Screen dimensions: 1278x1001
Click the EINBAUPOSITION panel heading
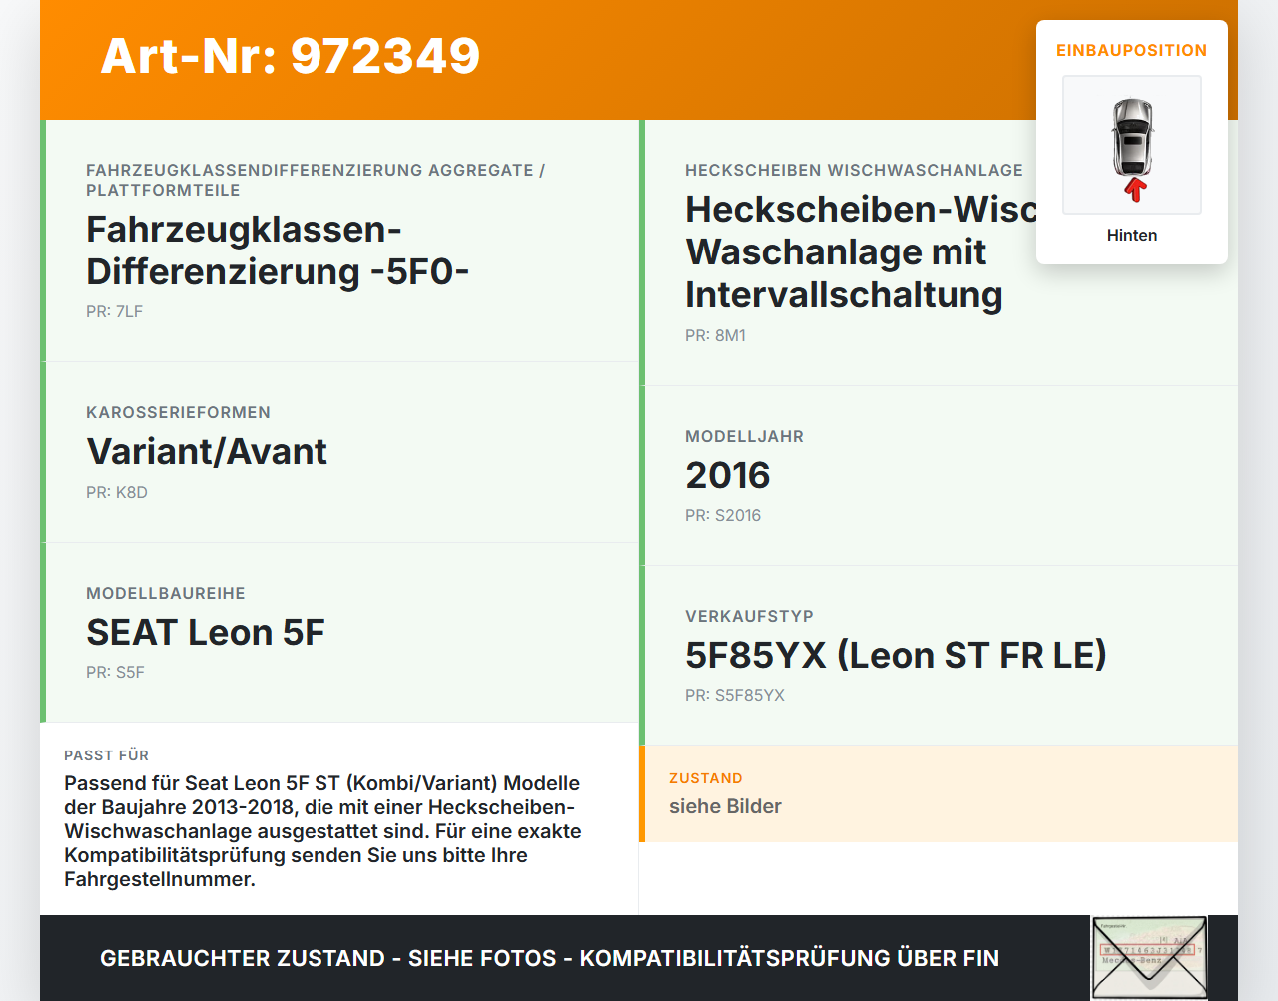click(1131, 50)
